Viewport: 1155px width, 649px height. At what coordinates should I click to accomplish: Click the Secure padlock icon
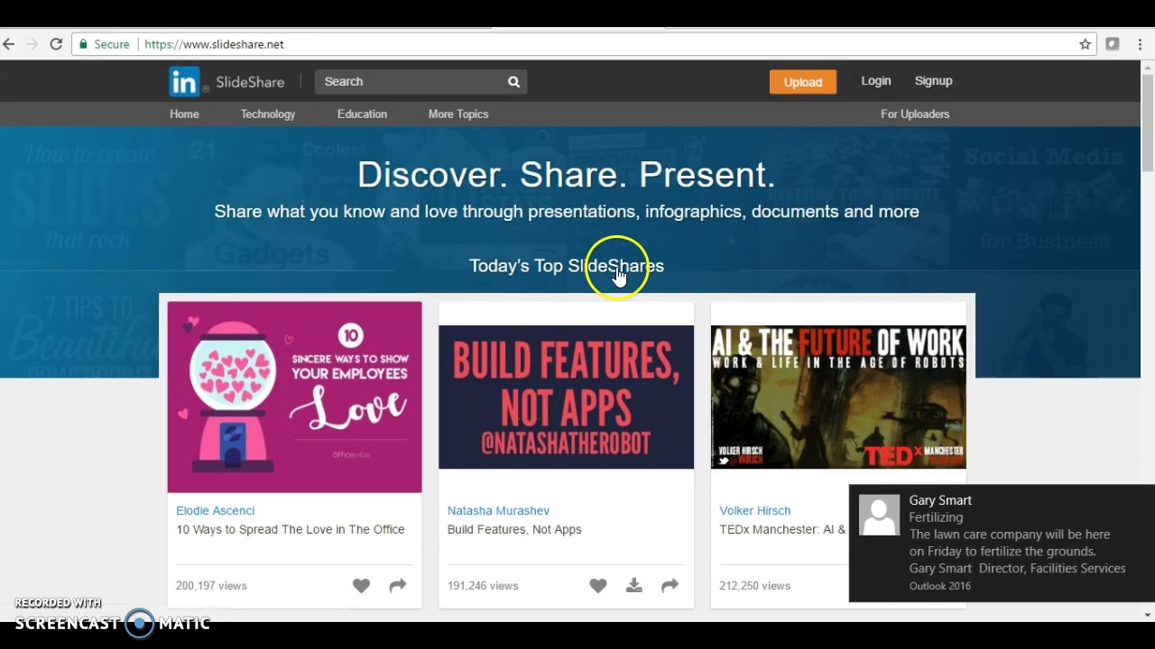[84, 44]
